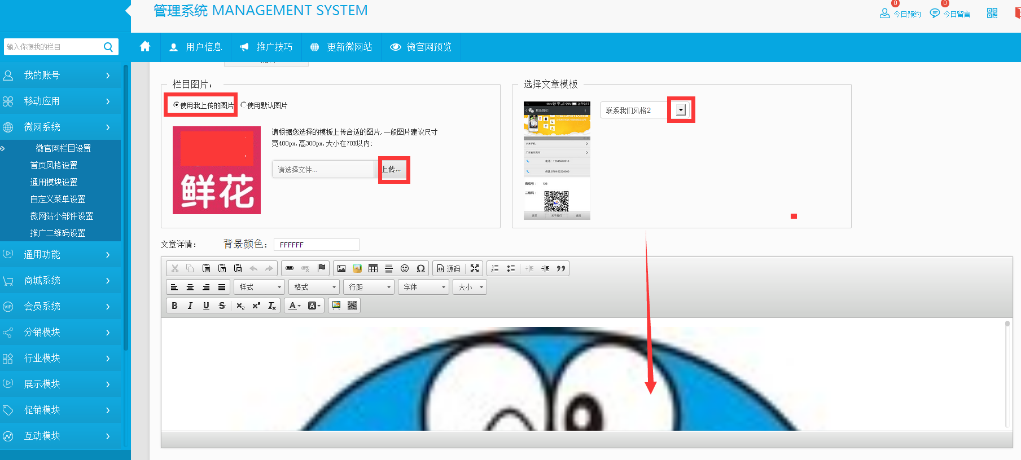Screen dimensions: 1021x460
Task: Click the 上传 upload button
Action: point(392,169)
